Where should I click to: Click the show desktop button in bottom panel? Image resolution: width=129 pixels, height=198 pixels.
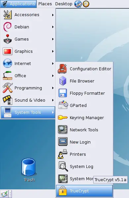pyautogui.click(x=4, y=194)
